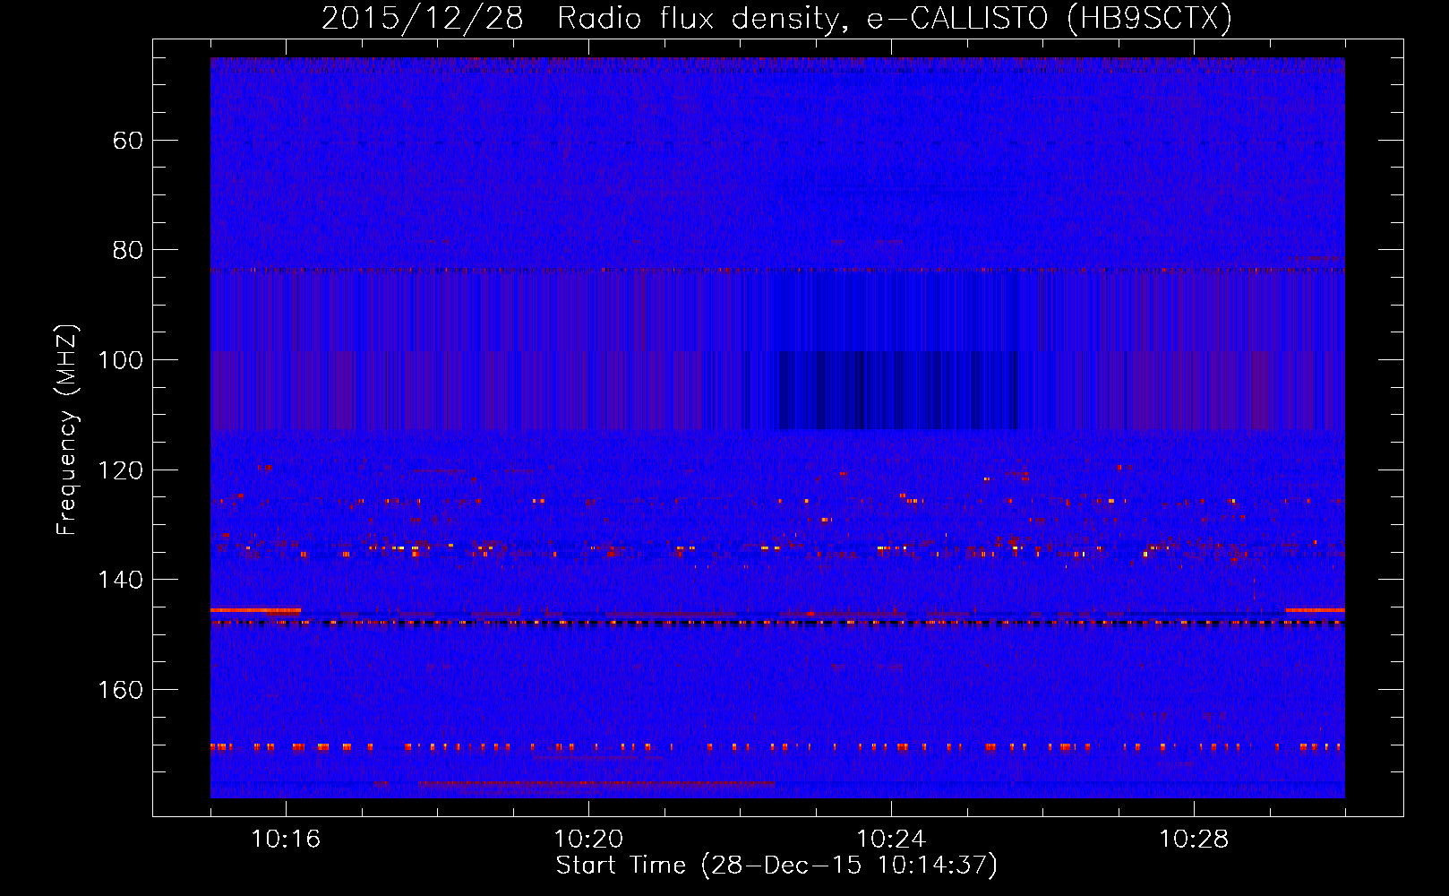Viewport: 1449px width, 896px height.
Task: Click the 100 frequency tick label
Action: click(x=120, y=360)
